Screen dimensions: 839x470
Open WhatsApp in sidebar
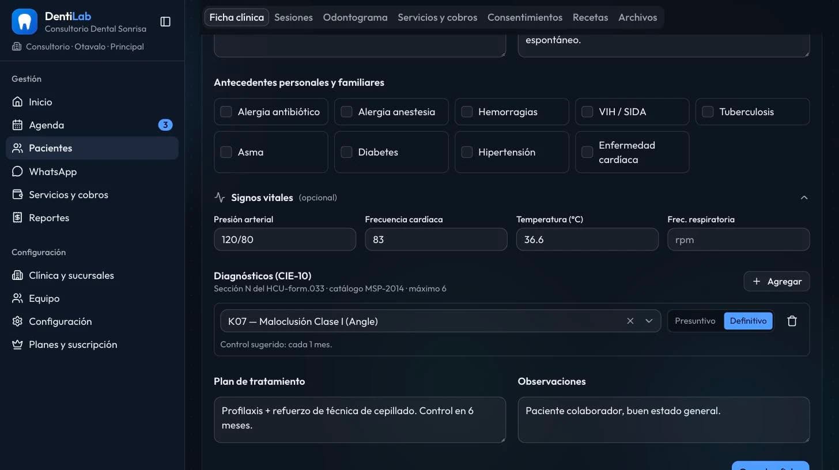(92, 172)
